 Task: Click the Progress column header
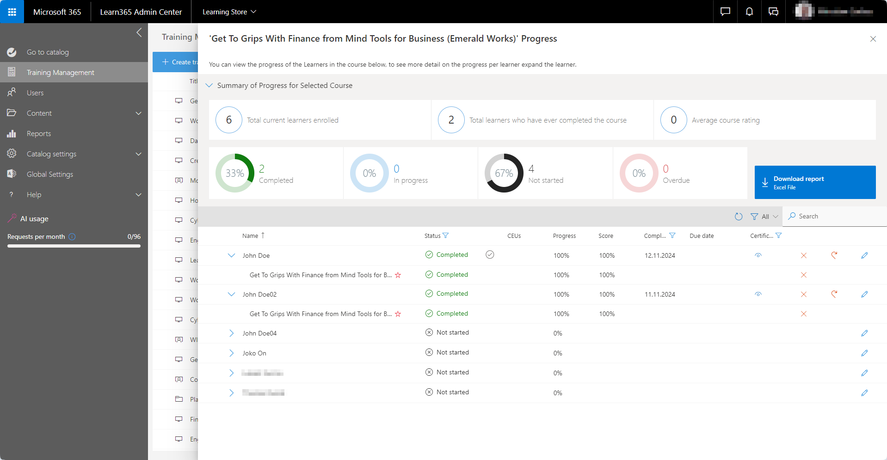(x=564, y=236)
